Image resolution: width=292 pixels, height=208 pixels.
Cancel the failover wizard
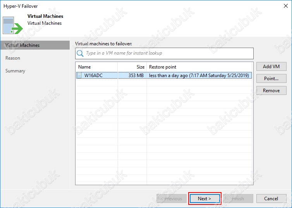[271, 199]
